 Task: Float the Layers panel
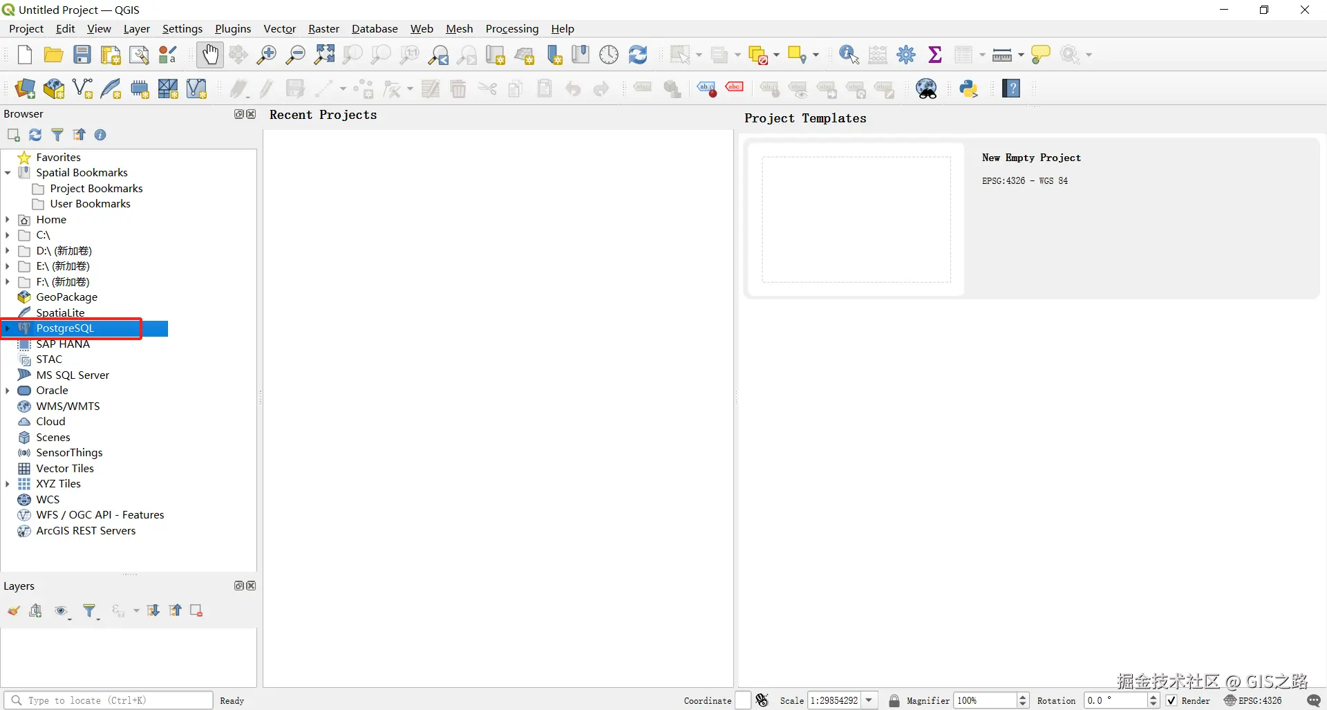(239, 586)
